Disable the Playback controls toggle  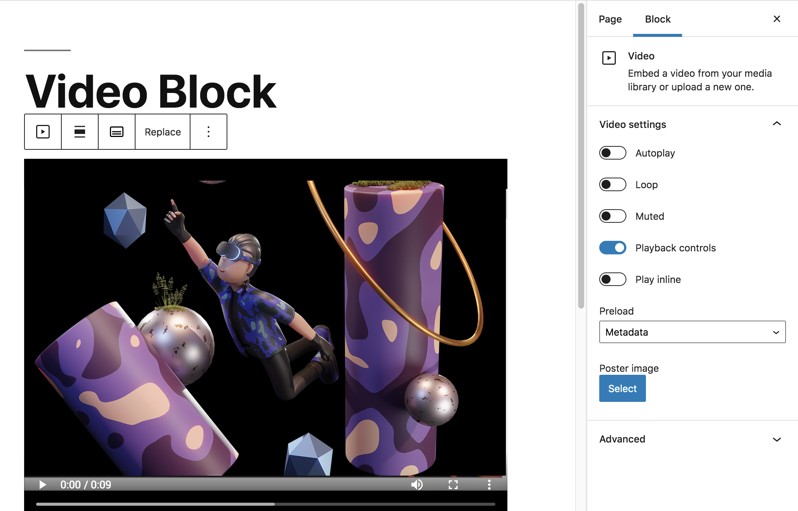point(612,248)
